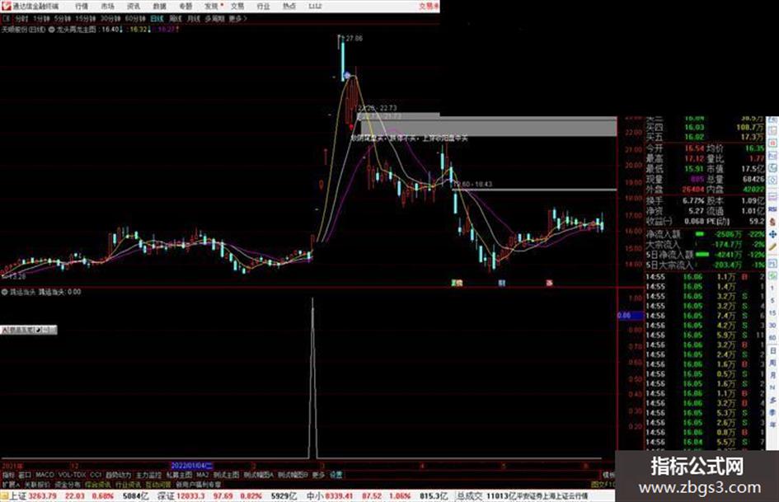Viewport: 779px width, 502px height.
Task: Switch to 5-minute period in sidebar
Action: [x=772, y=300]
